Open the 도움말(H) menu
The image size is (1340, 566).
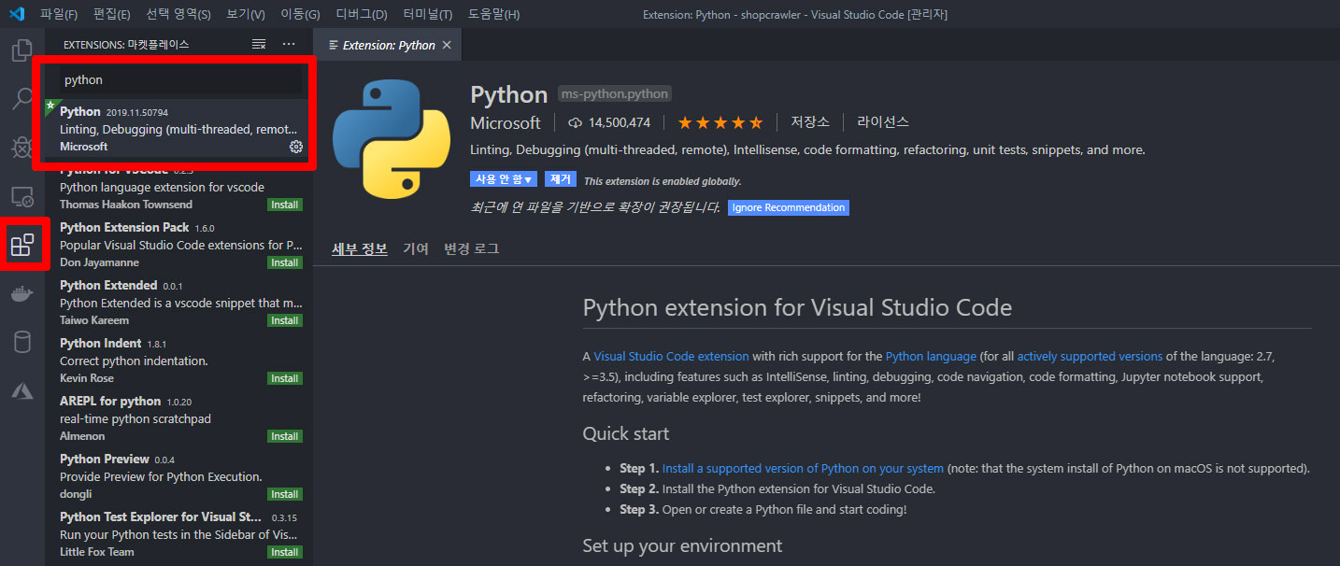click(493, 14)
